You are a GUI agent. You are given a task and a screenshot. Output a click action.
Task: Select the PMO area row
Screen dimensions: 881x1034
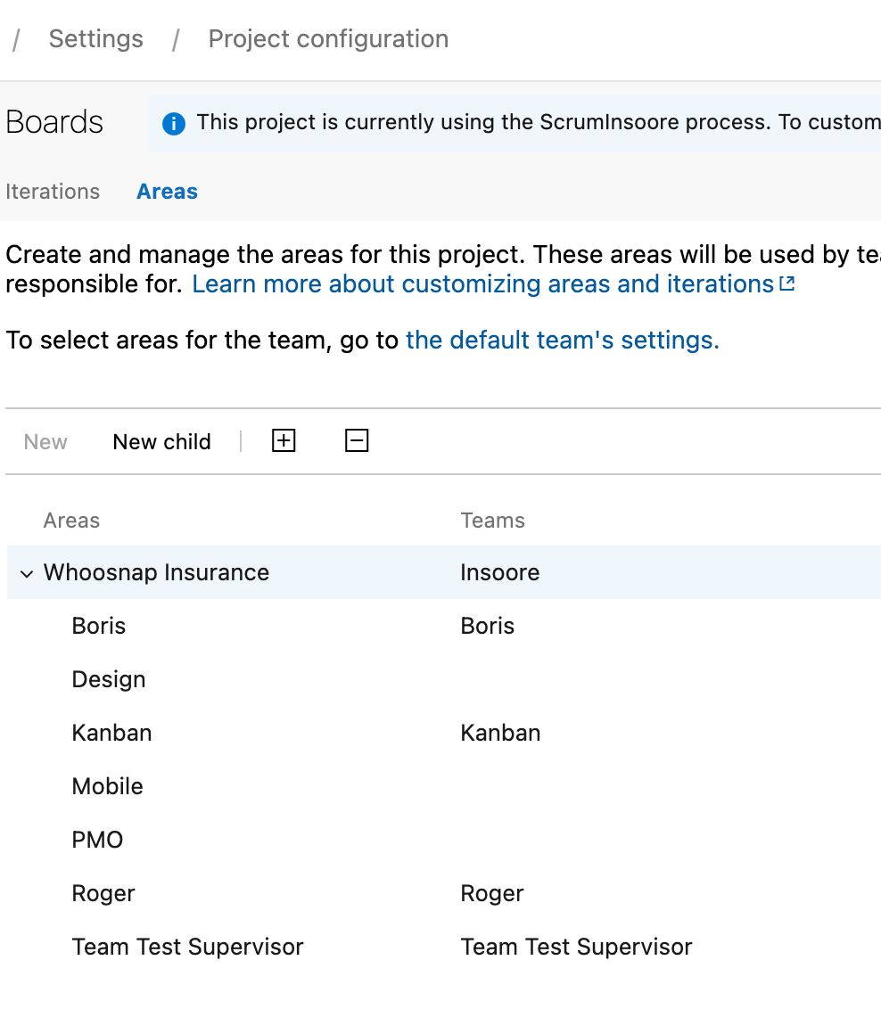(x=97, y=840)
